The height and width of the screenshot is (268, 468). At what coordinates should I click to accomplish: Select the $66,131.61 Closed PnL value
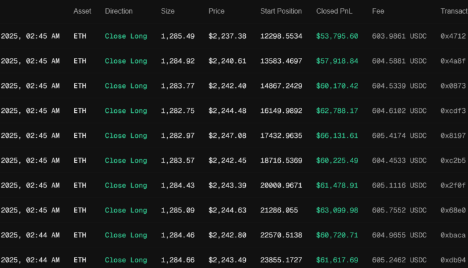[337, 136]
